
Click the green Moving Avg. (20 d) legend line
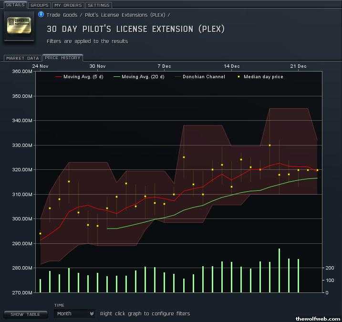(x=117, y=77)
